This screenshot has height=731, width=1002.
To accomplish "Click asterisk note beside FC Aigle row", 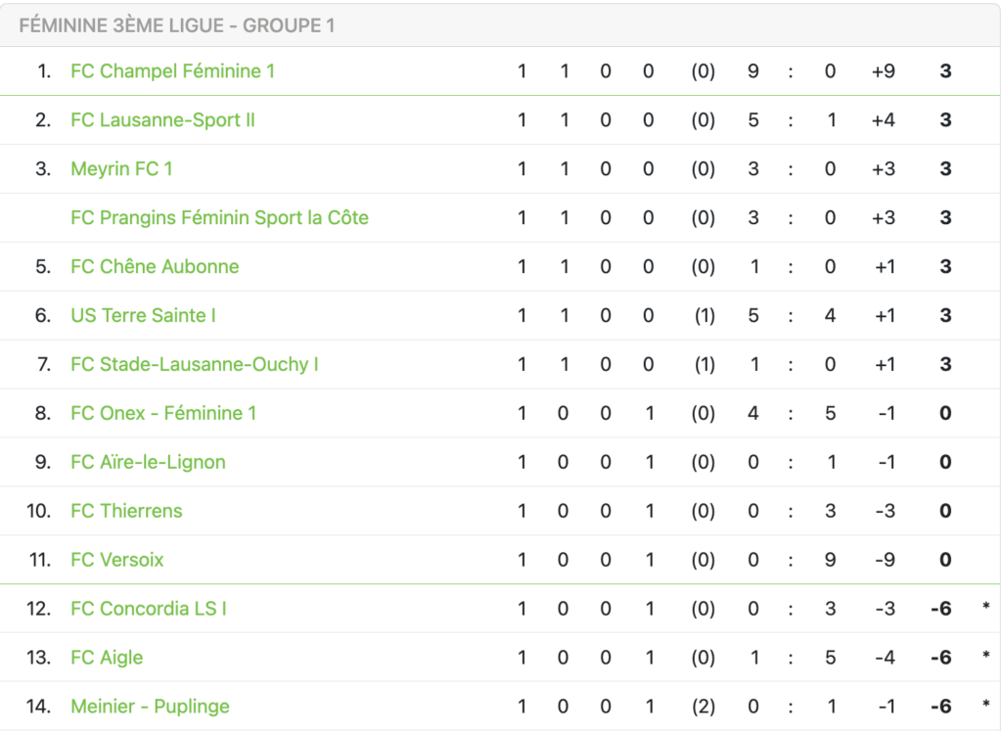I will point(986,655).
